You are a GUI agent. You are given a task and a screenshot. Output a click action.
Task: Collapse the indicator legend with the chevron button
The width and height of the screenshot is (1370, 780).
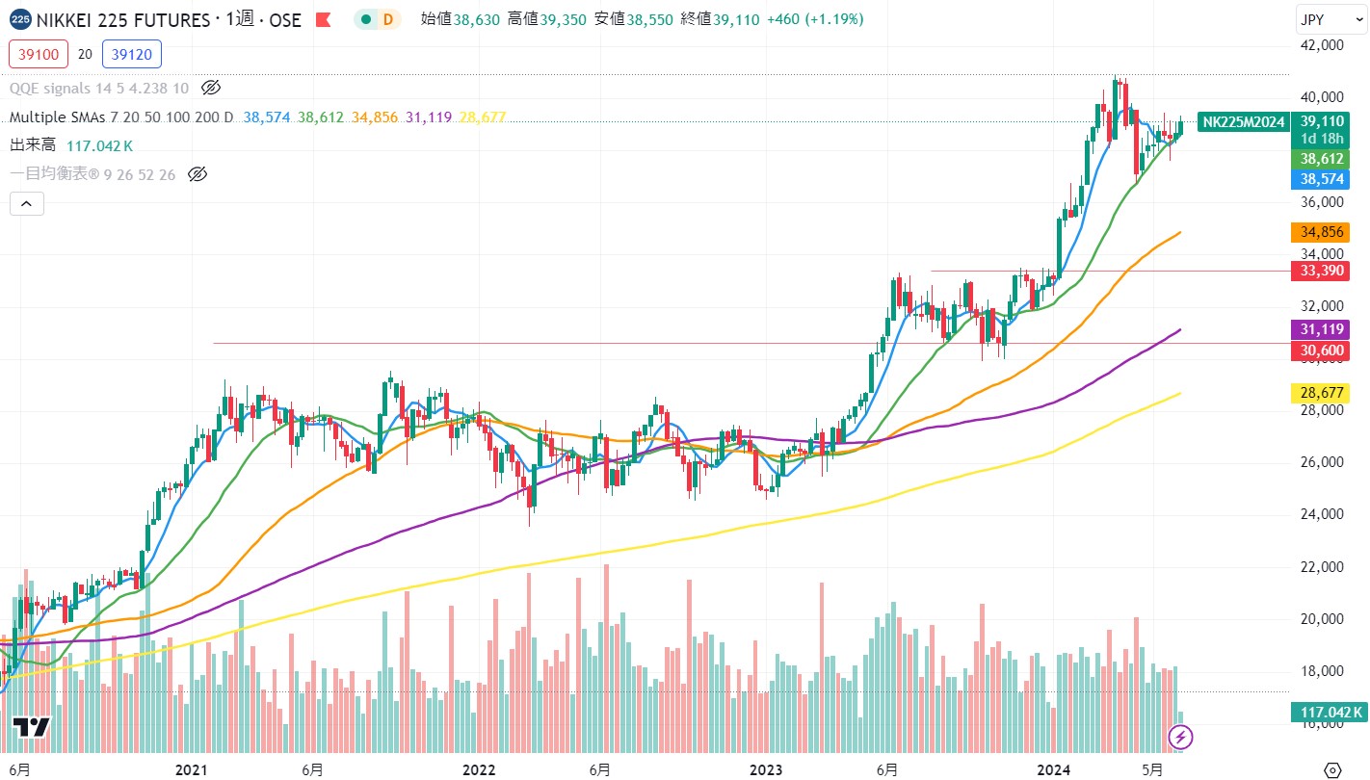26,203
